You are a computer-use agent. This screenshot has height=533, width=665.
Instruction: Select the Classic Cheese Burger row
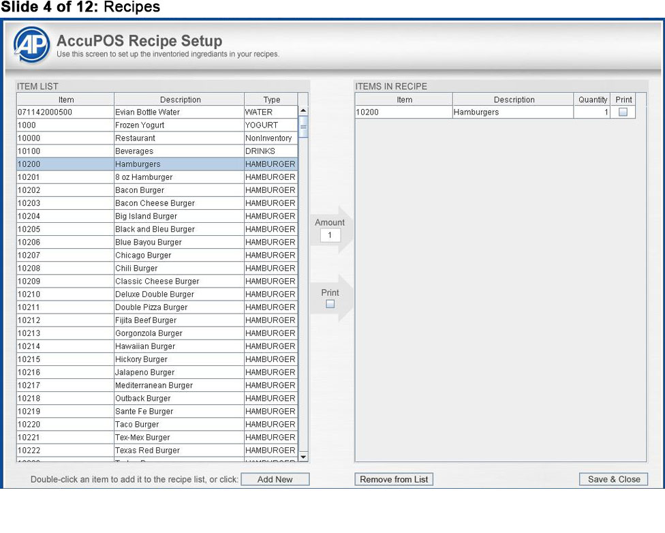[x=157, y=281]
